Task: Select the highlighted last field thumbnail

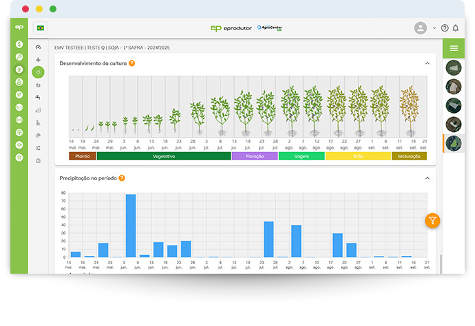Action: click(453, 143)
